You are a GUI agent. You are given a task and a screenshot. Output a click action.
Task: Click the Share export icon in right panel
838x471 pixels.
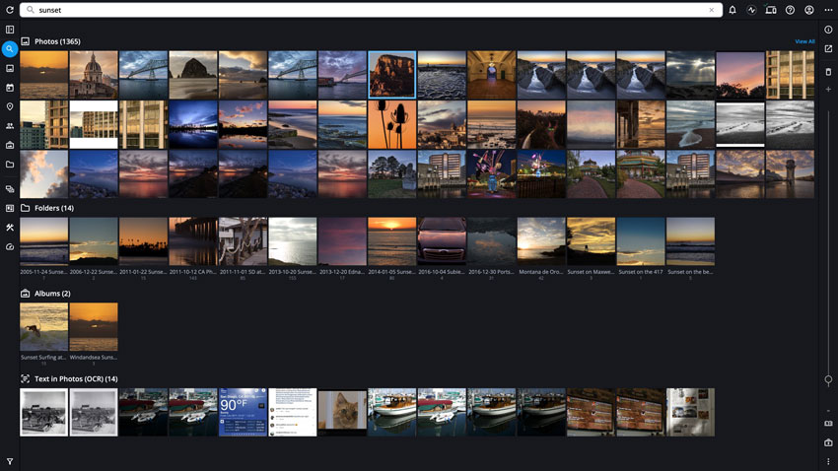(828, 48)
